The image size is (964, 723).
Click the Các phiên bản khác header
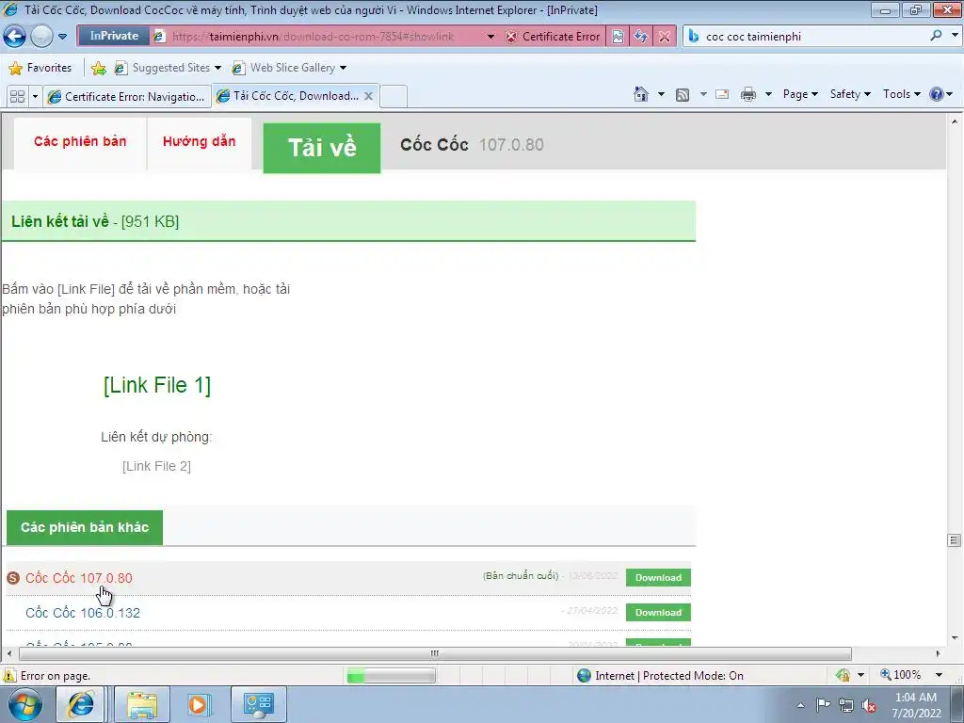(85, 527)
